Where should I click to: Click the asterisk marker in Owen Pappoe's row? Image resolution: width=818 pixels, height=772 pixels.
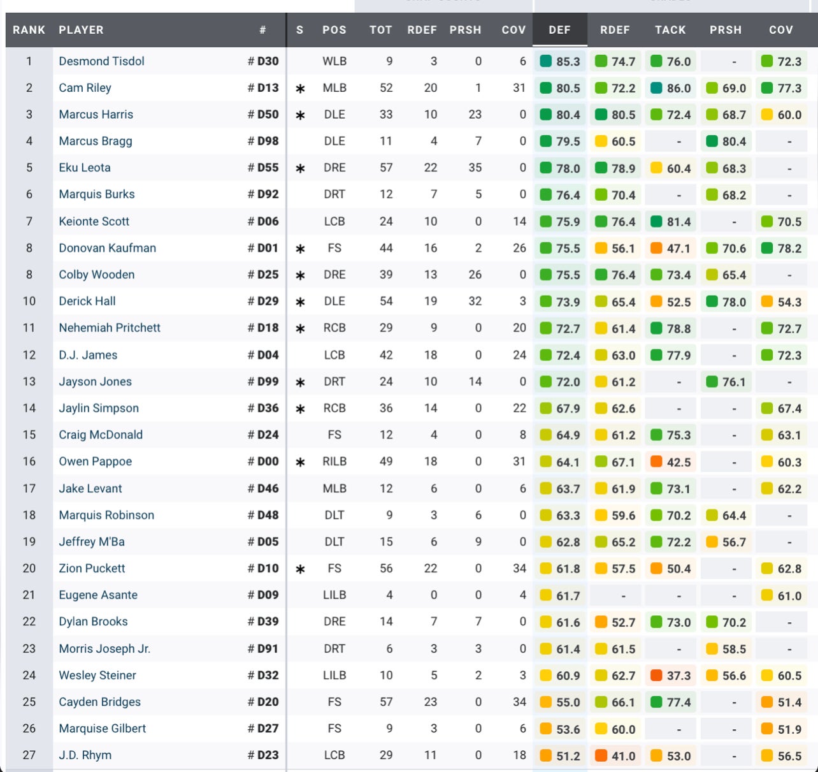pos(300,462)
